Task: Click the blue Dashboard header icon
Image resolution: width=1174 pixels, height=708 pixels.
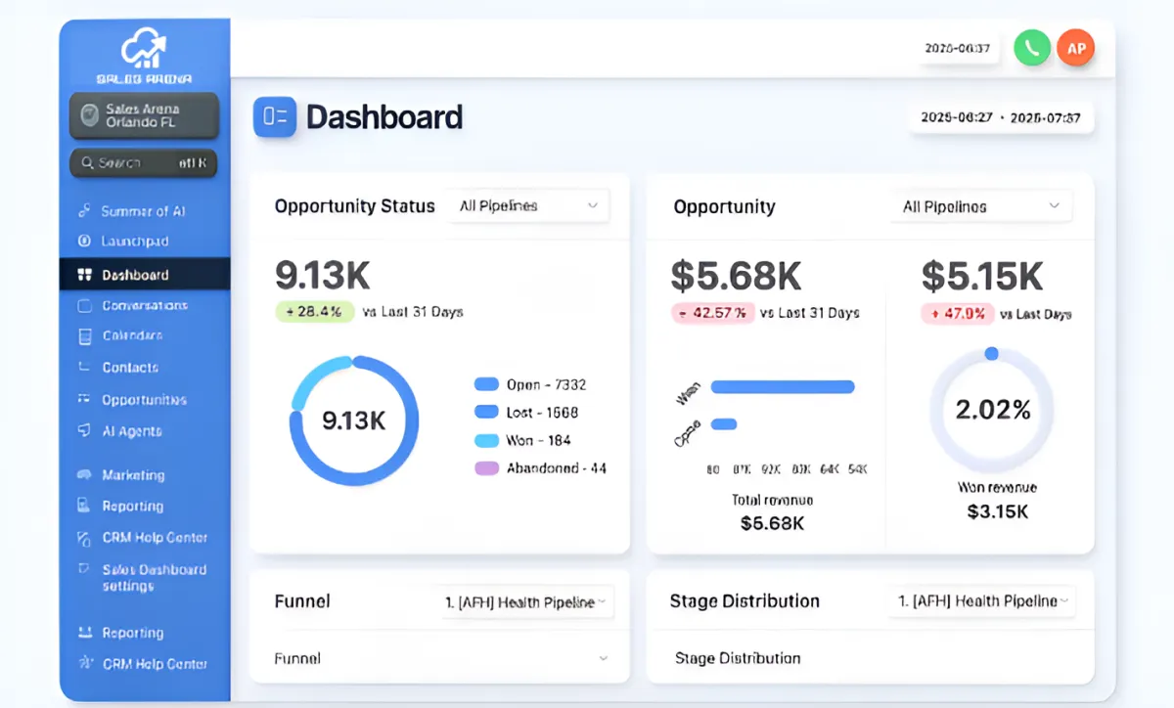Action: (275, 117)
